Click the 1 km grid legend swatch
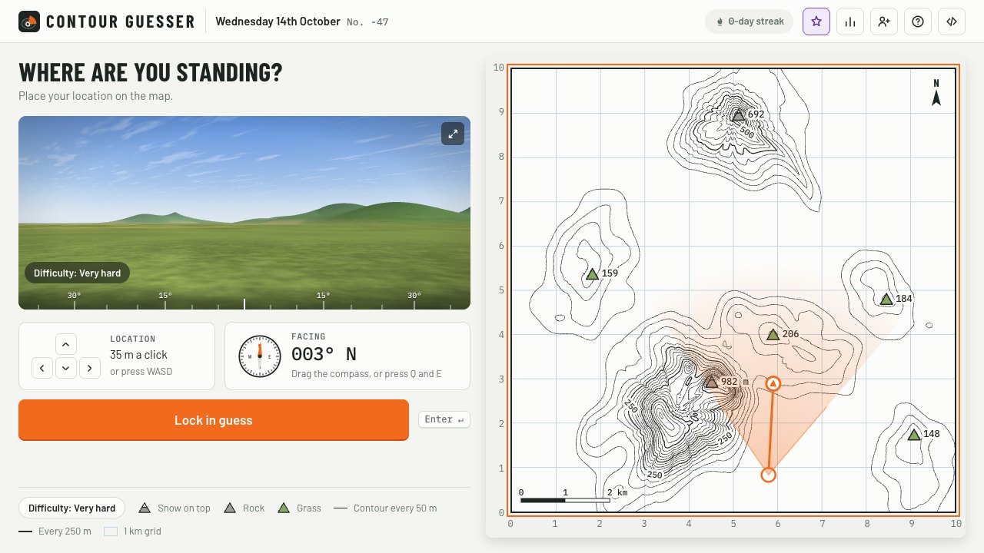The width and height of the screenshot is (984, 553). (111, 531)
